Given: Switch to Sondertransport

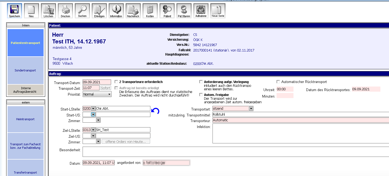Looking at the screenshot, I should pos(26,70).
